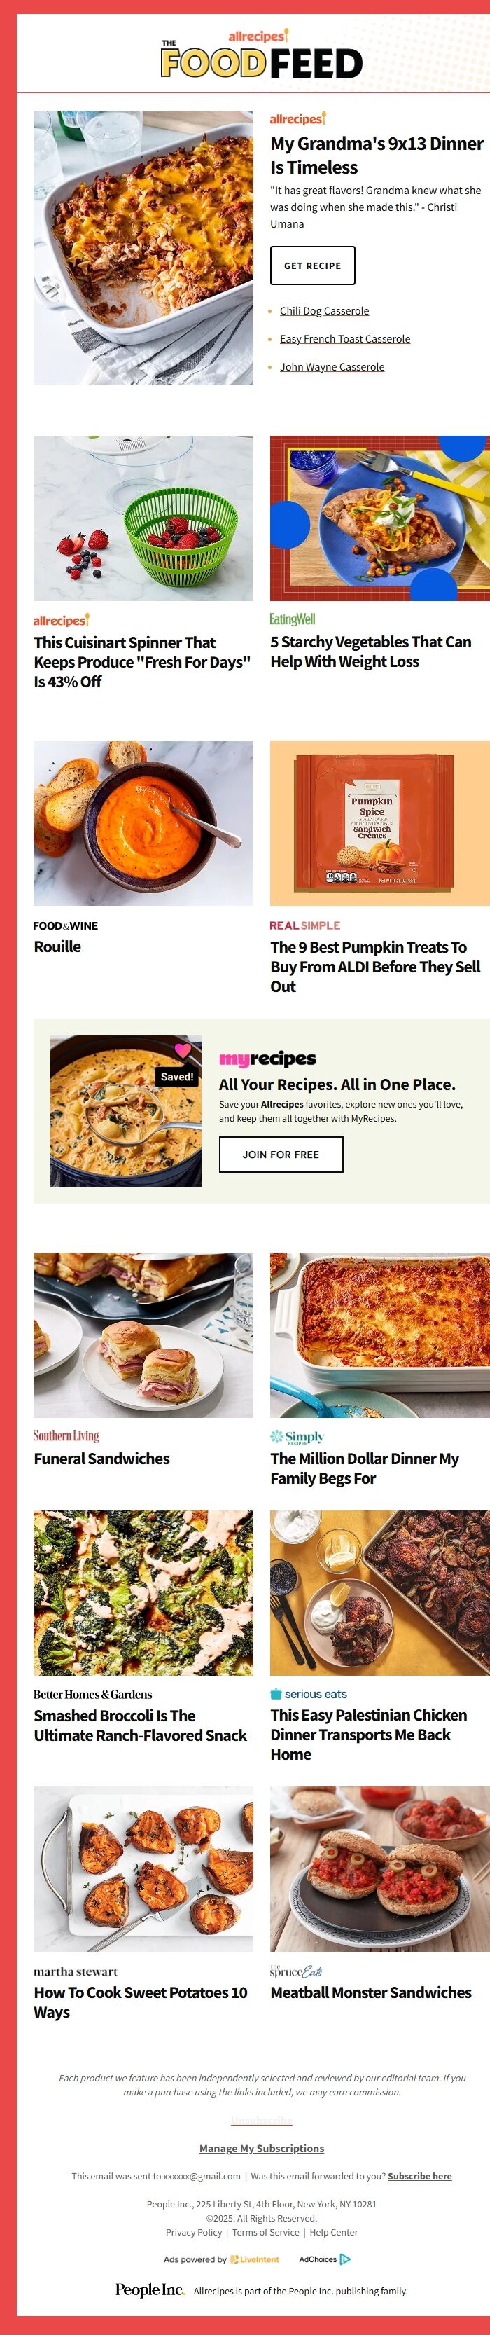Click the Southern Living logo
The width and height of the screenshot is (490, 2335).
(66, 1435)
